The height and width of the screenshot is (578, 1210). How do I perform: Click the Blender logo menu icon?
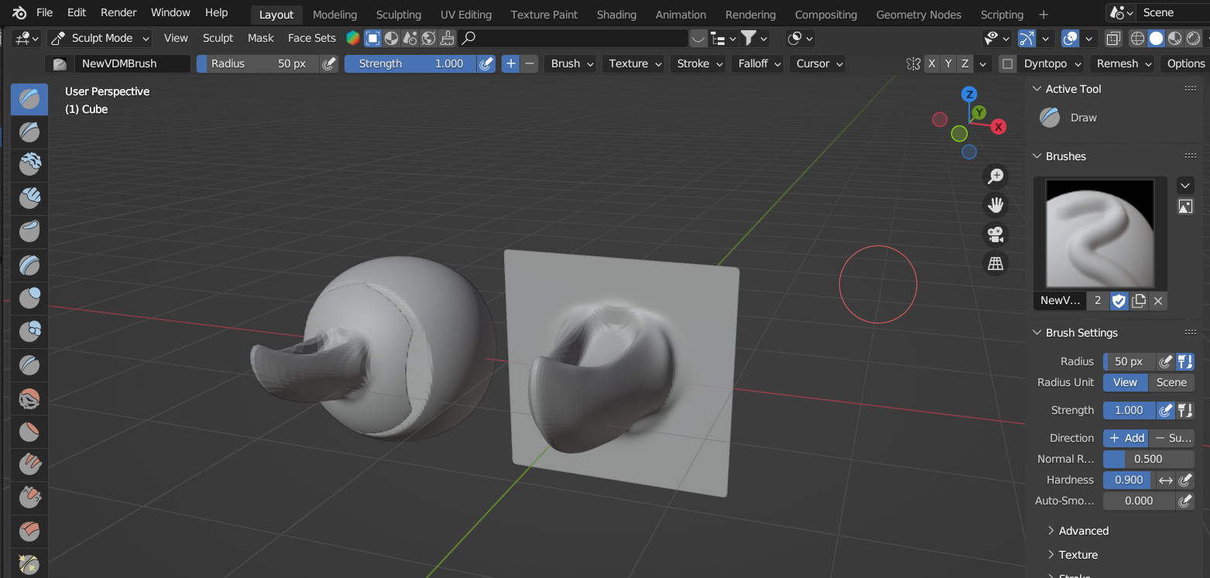[19, 12]
